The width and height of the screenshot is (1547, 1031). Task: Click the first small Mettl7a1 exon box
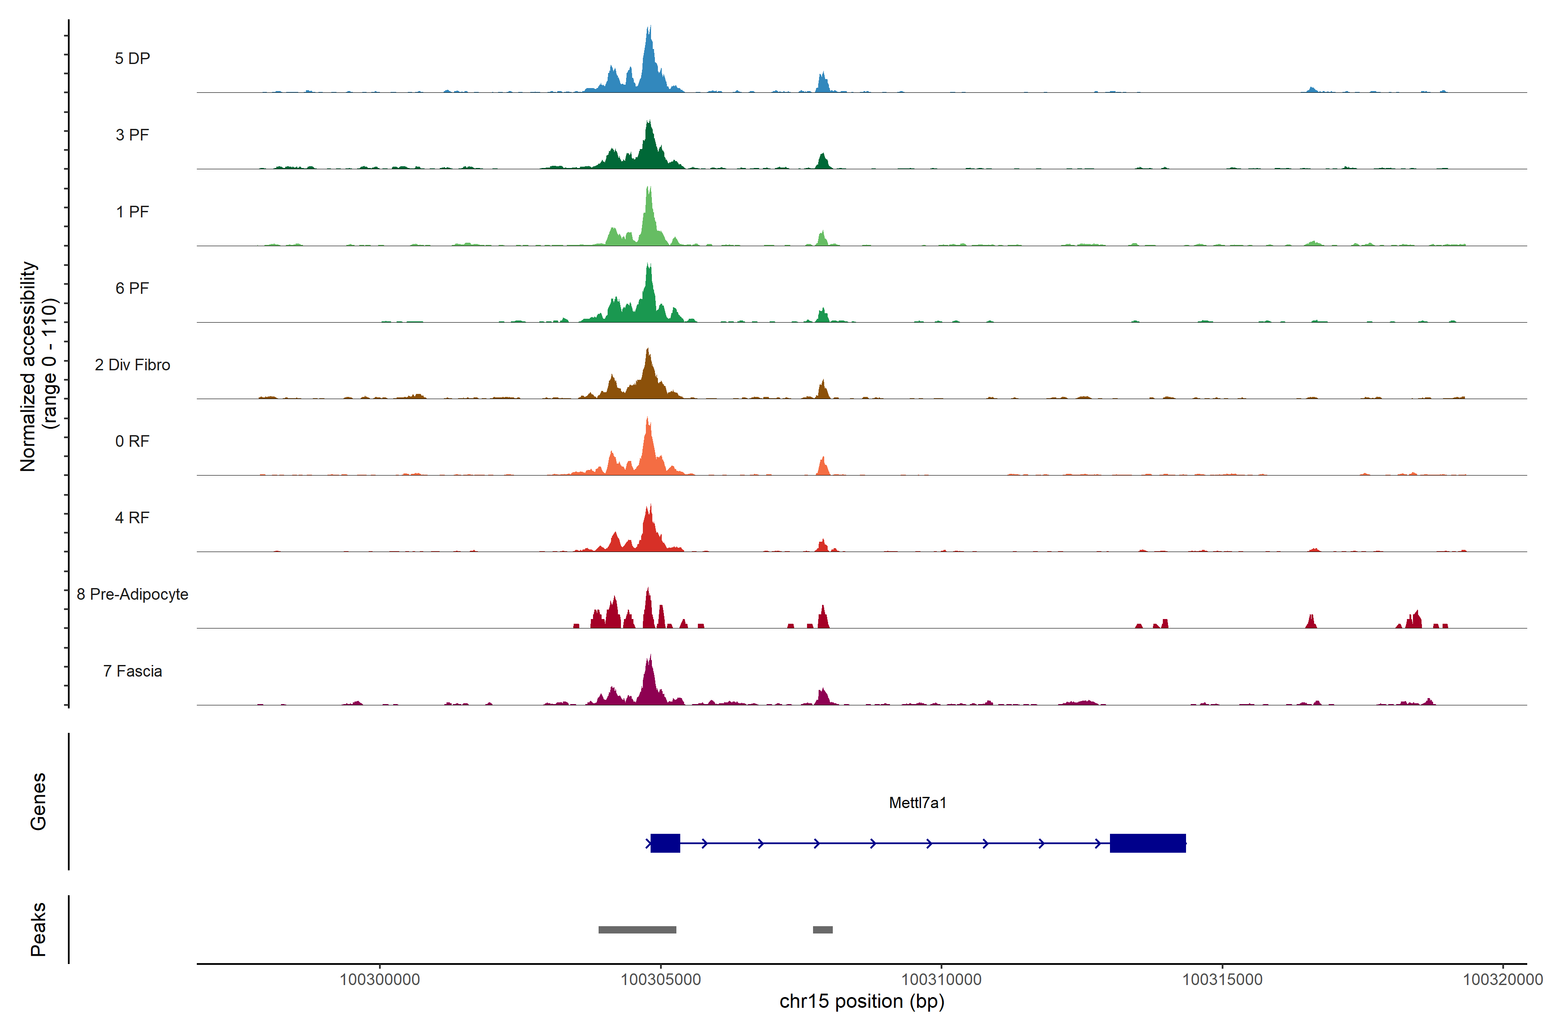pyautogui.click(x=665, y=843)
